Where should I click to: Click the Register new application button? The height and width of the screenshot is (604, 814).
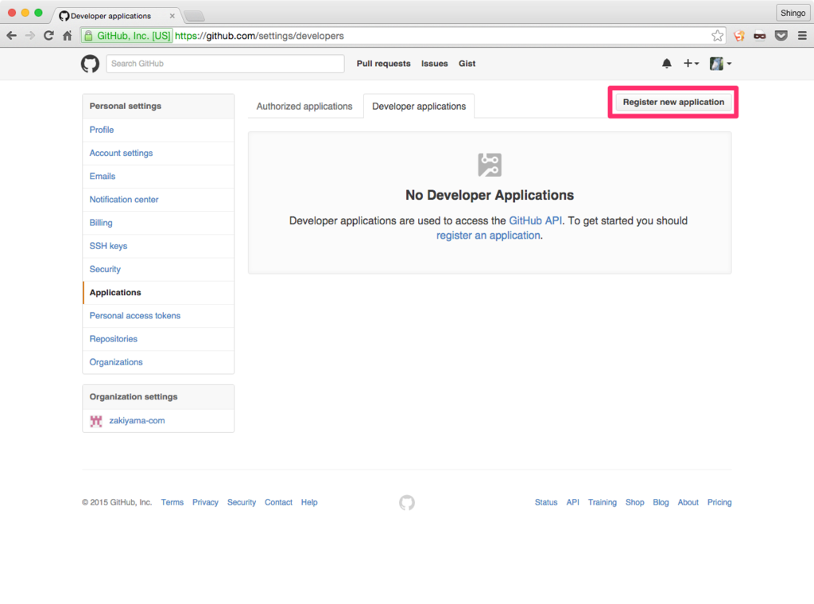[673, 102]
